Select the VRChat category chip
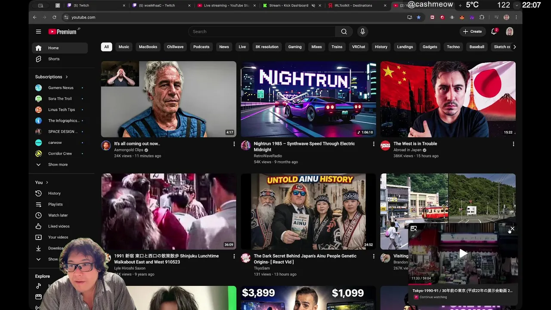551x310 pixels. coord(359,47)
